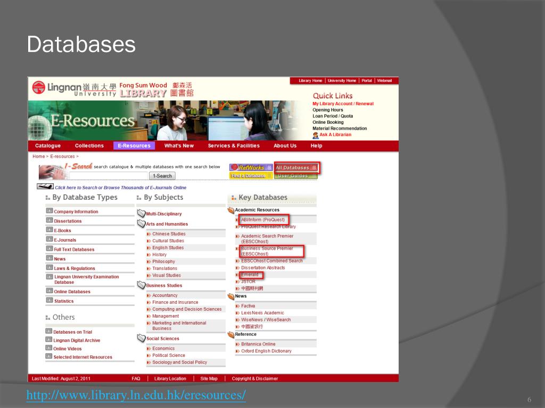Open the Material Recommendation link
The image size is (545, 408).
(x=340, y=129)
